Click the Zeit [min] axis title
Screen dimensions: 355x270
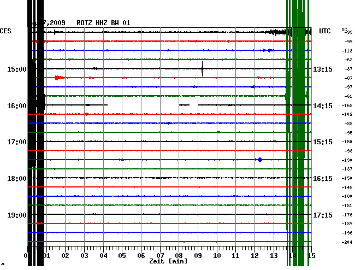[x=168, y=261]
